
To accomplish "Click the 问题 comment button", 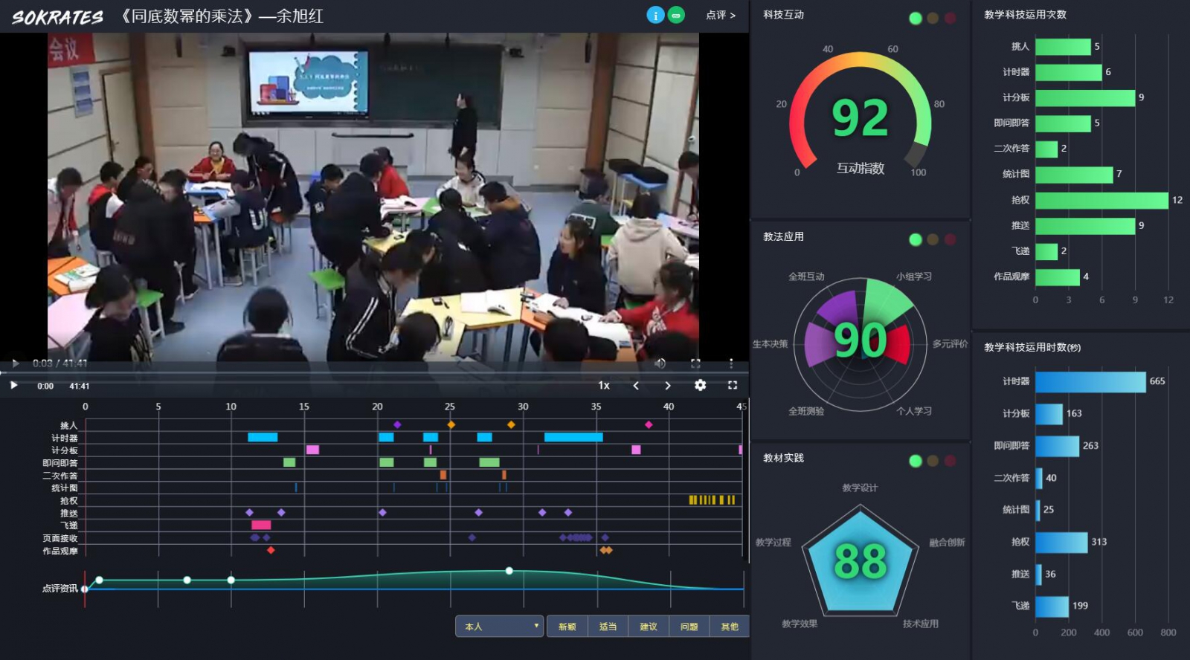I will coord(689,627).
